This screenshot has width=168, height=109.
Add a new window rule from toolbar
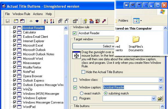[16, 21]
